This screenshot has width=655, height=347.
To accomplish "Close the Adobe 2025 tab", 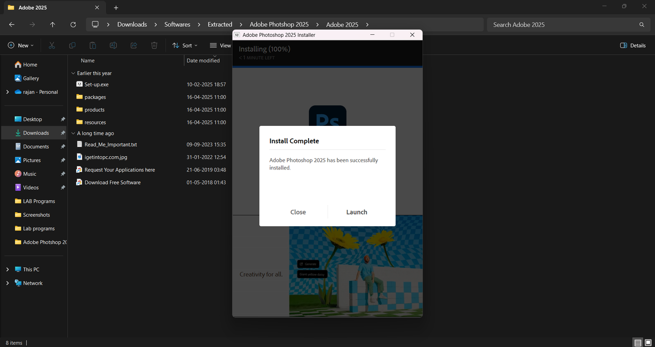I will [97, 8].
